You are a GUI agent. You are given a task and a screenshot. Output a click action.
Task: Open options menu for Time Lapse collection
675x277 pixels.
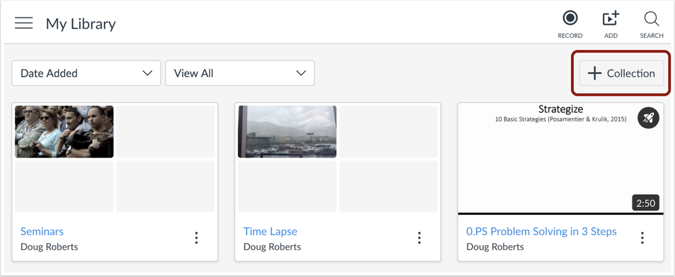point(420,238)
